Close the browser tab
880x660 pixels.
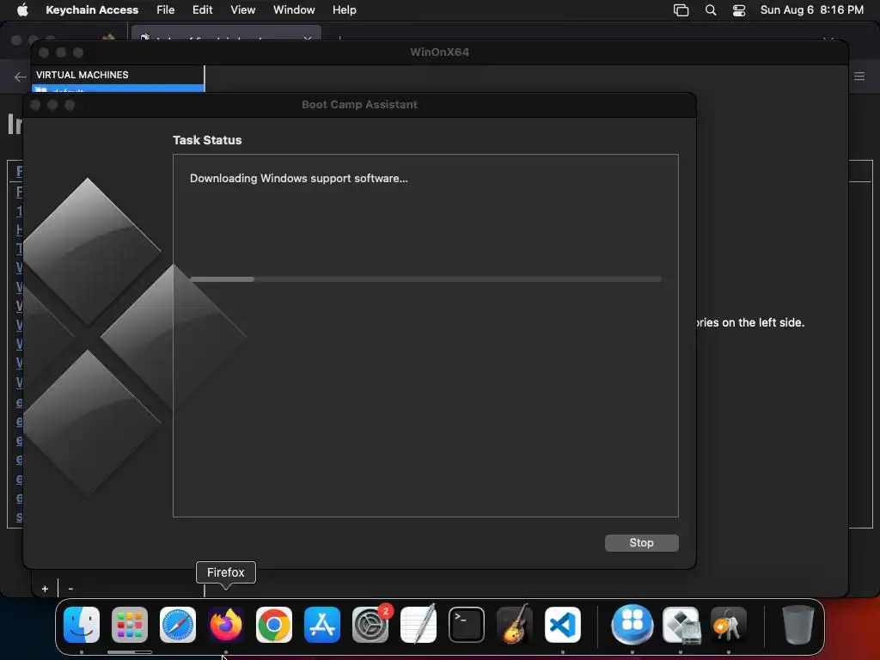[308, 39]
